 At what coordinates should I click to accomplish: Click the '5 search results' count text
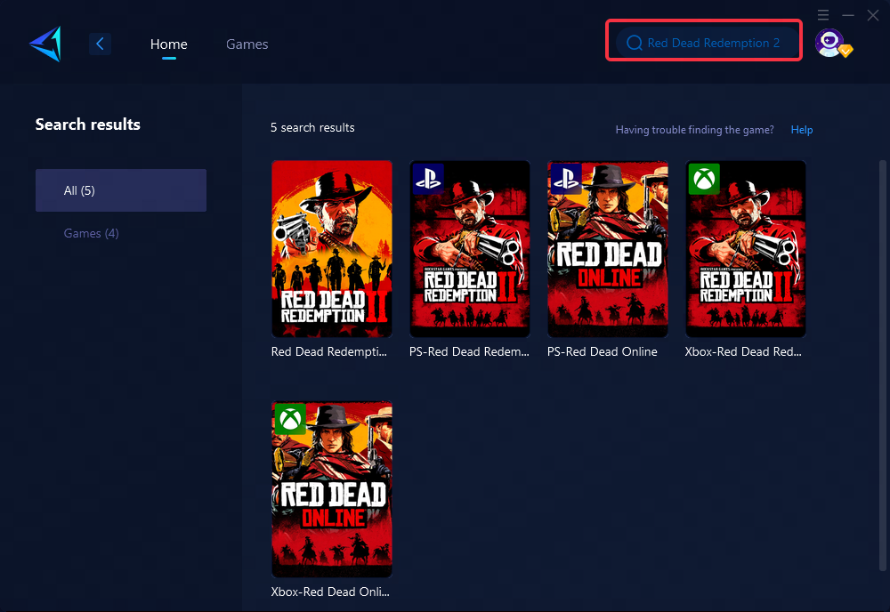click(312, 127)
